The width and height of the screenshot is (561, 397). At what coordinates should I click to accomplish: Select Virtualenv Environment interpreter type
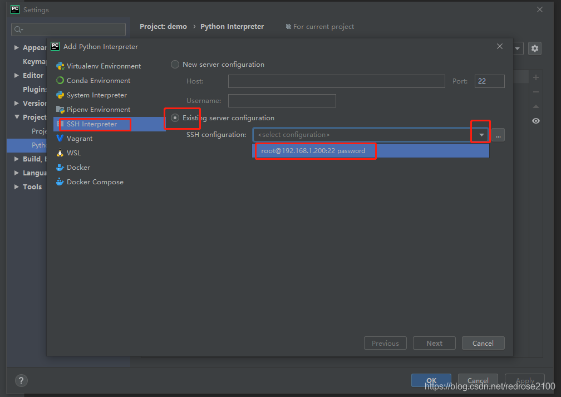pos(99,66)
